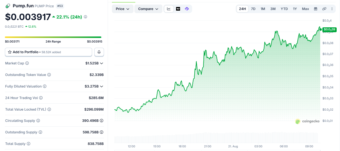
Task: Click the Pump.fun pill logo icon
Action: click(8, 6)
